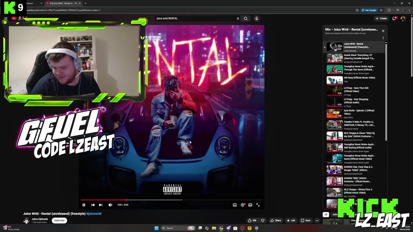This screenshot has width=413, height=232.
Task: Run search with the magnifier button
Action: pyautogui.click(x=246, y=18)
